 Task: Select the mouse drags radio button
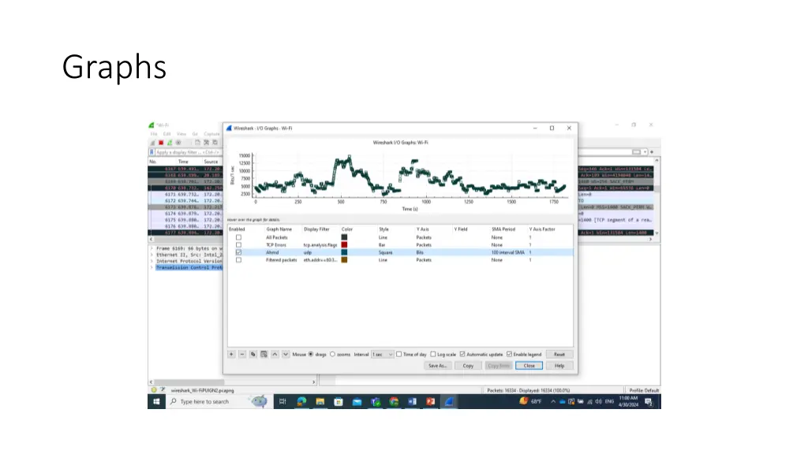pos(311,354)
